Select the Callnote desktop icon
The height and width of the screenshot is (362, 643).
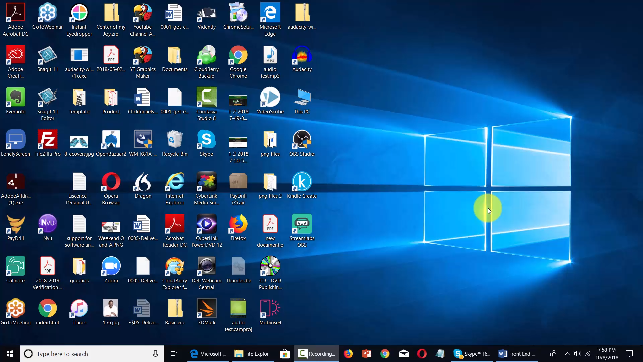(x=15, y=269)
